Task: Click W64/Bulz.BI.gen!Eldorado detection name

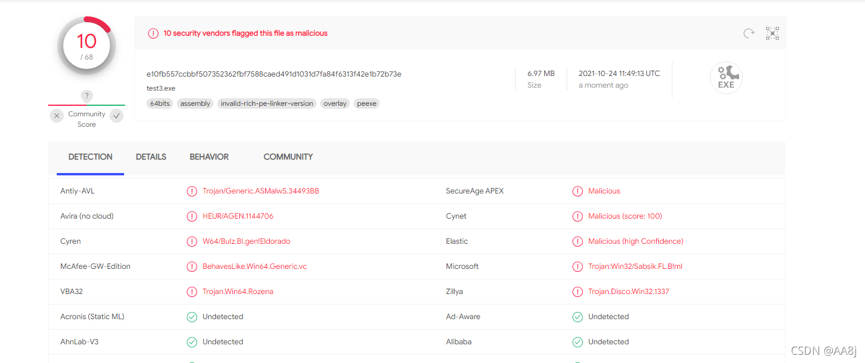Action: point(246,241)
